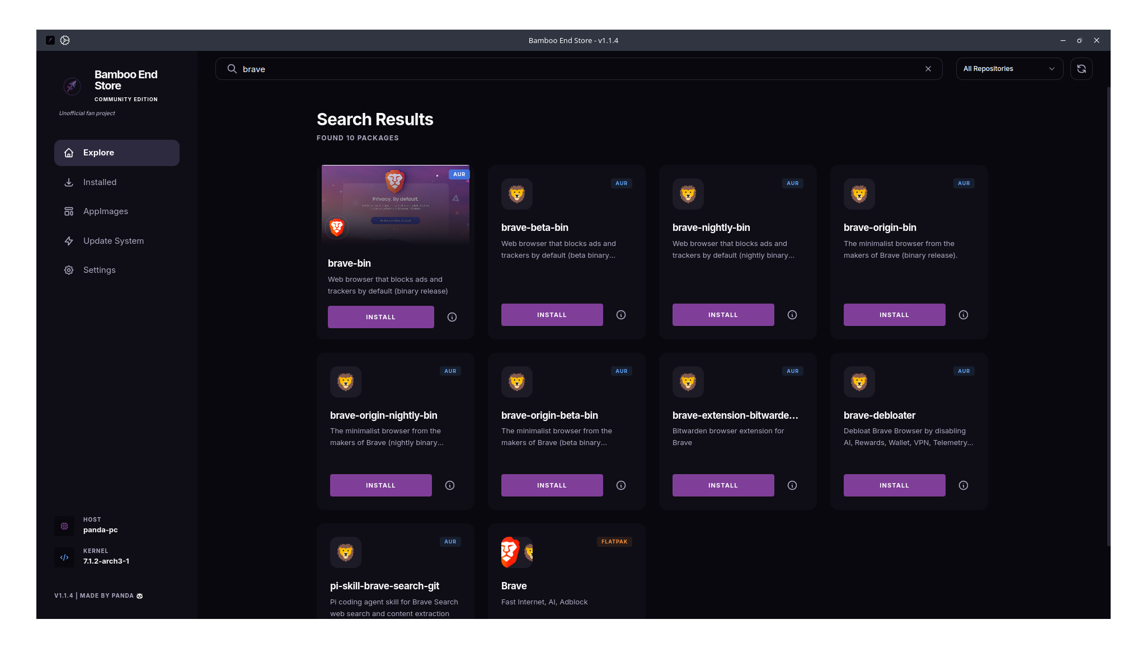Install the brave-bin package
Screen dimensions: 1147x662
pos(381,317)
